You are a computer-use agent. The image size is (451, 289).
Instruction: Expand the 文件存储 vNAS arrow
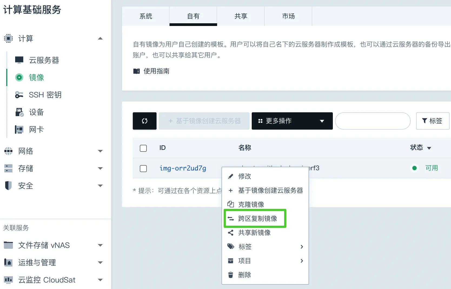[100, 245]
